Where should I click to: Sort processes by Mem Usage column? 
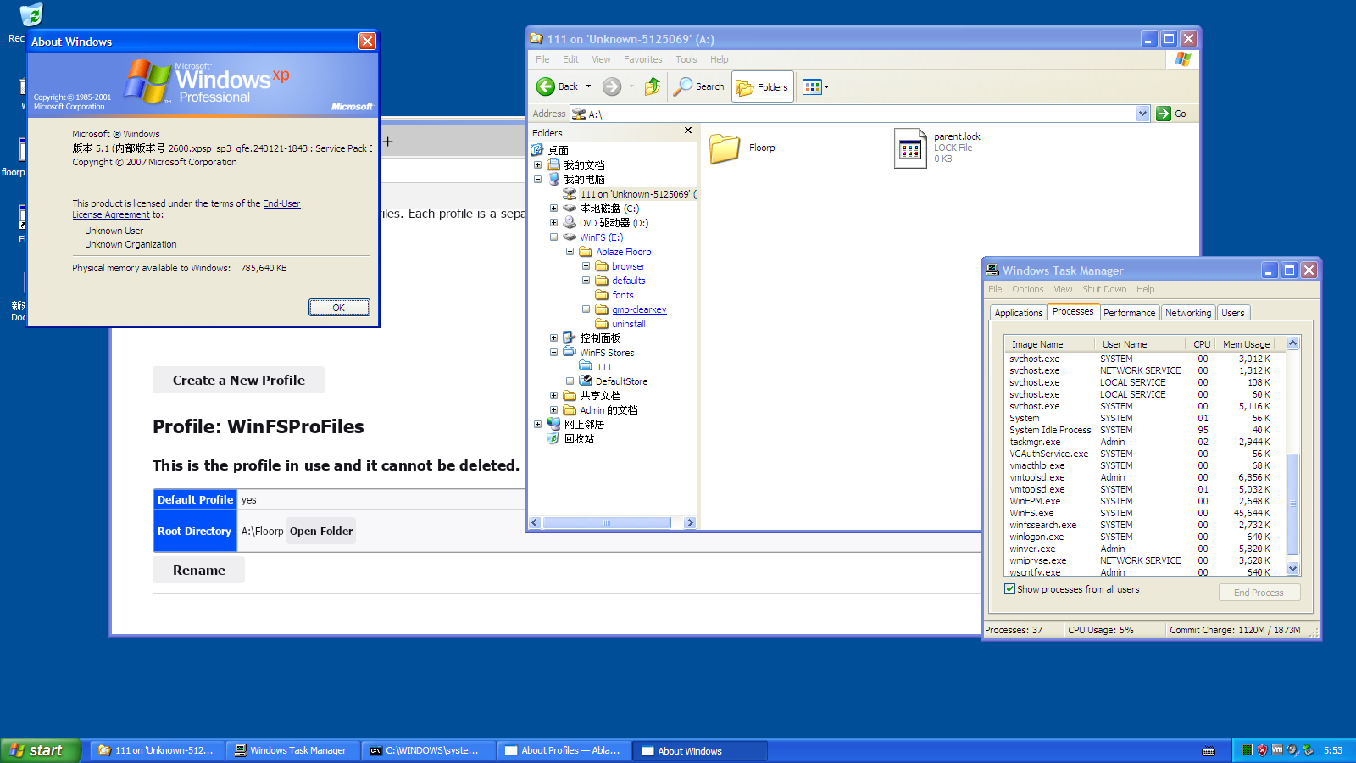pos(1246,344)
